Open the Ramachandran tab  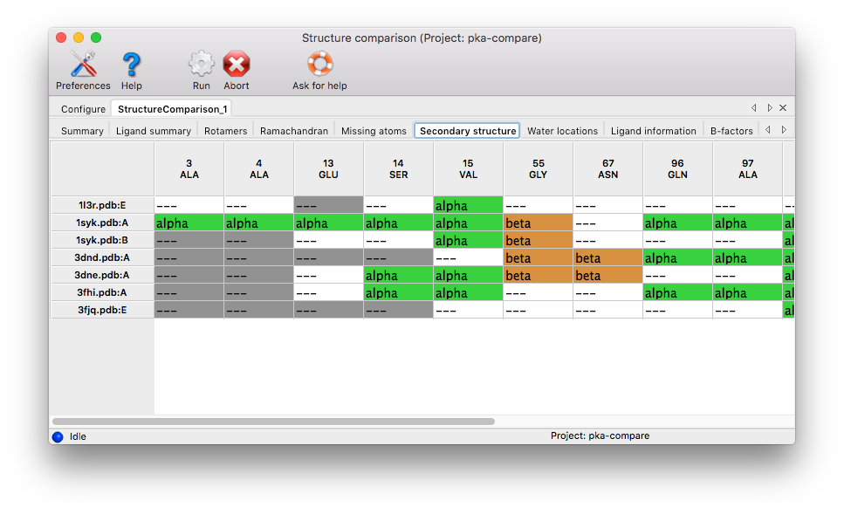(294, 131)
